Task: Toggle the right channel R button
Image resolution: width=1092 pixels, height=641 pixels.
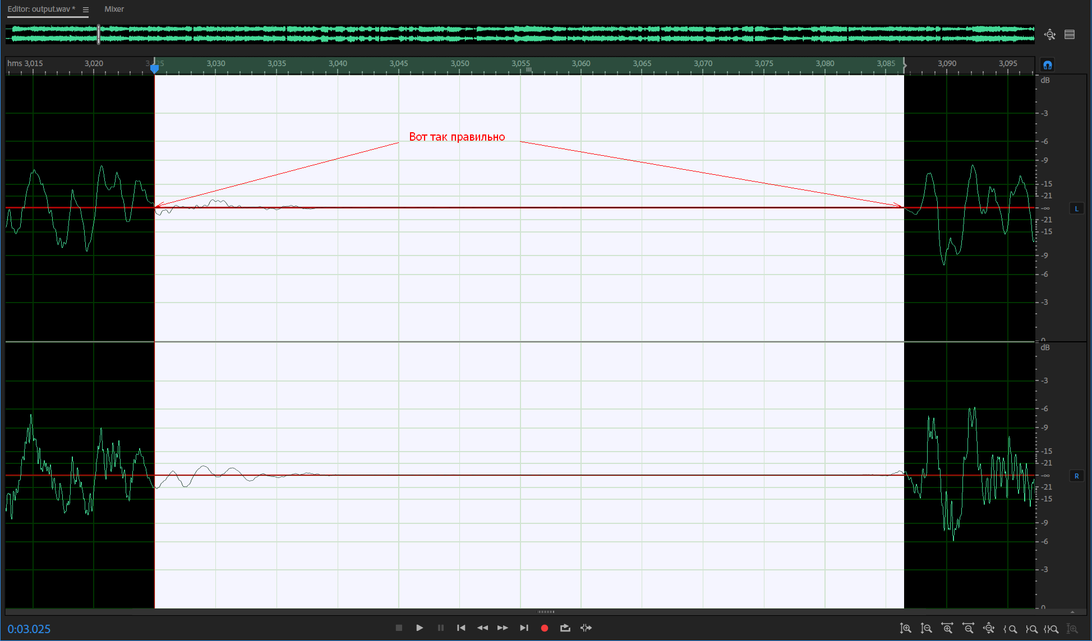Action: coord(1076,476)
